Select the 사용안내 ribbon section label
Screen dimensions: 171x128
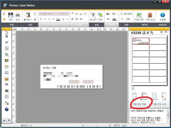click(162, 25)
